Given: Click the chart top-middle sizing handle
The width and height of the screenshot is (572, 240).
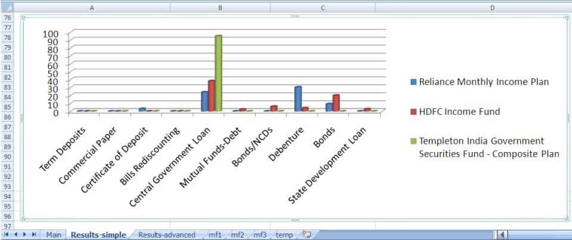Looking at the screenshot, I should click(295, 17).
